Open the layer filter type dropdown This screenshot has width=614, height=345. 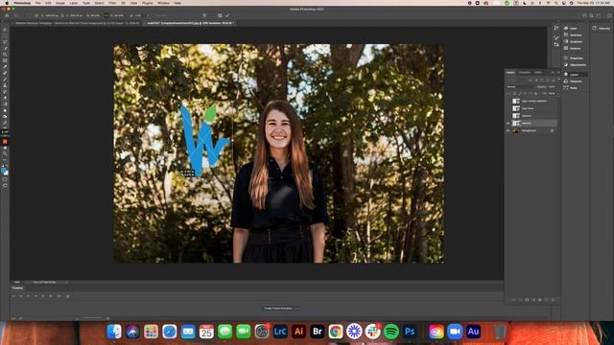pos(516,80)
